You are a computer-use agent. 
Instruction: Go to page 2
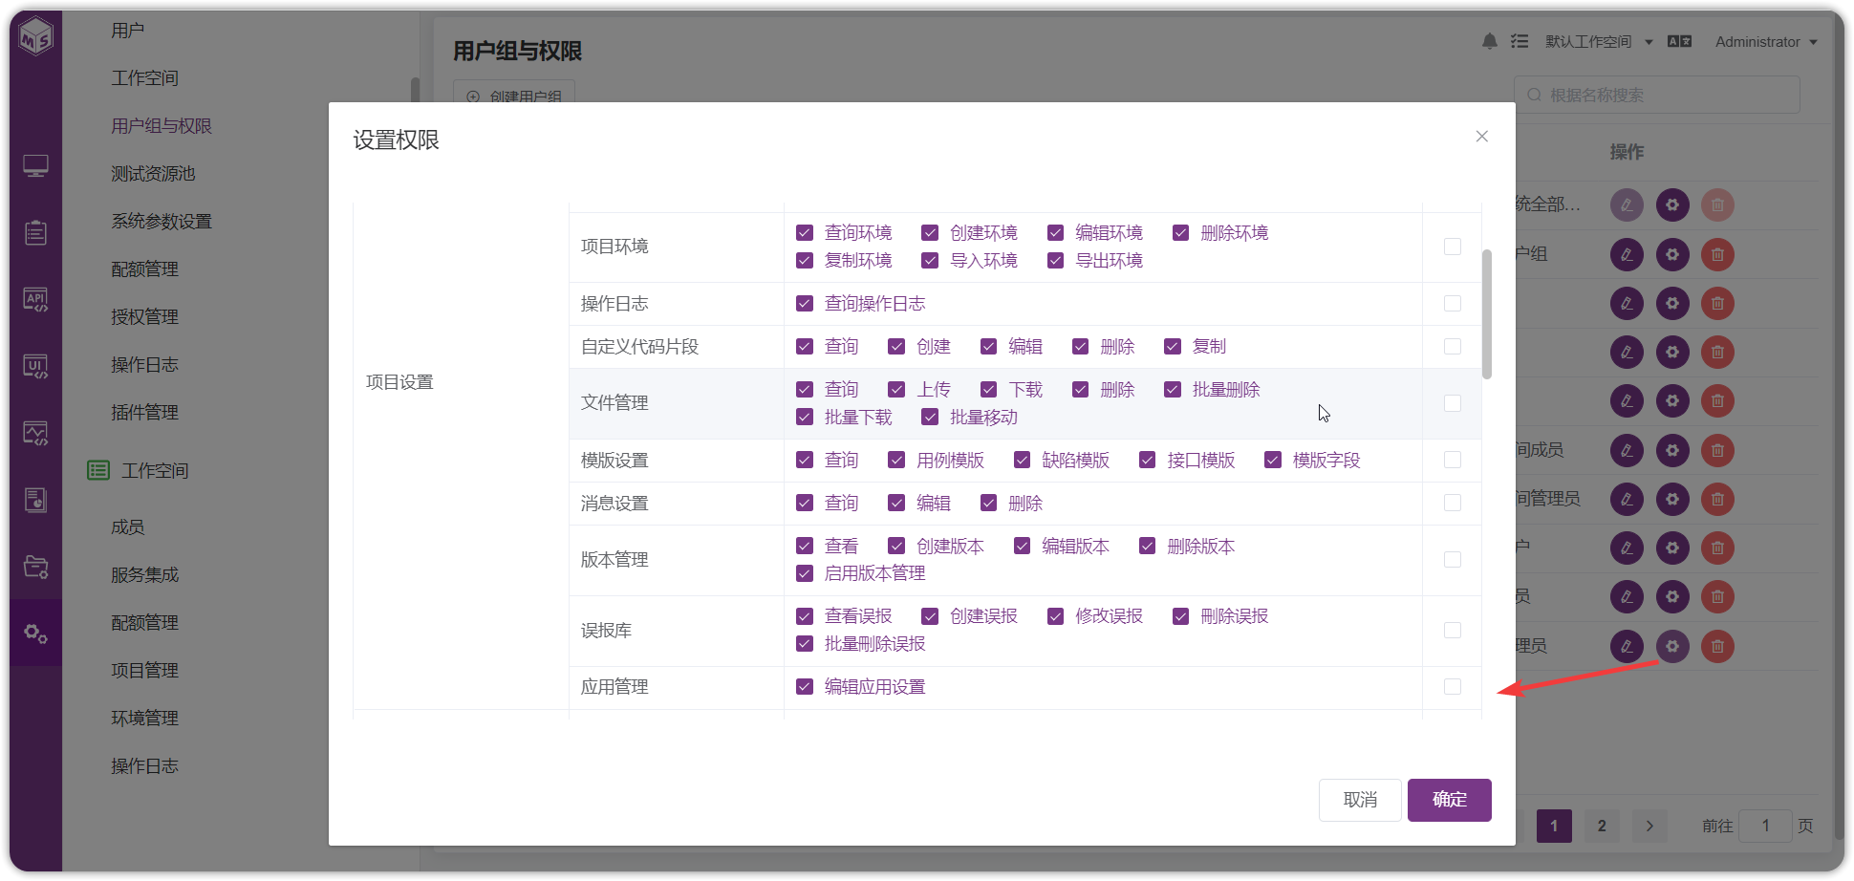(1602, 826)
